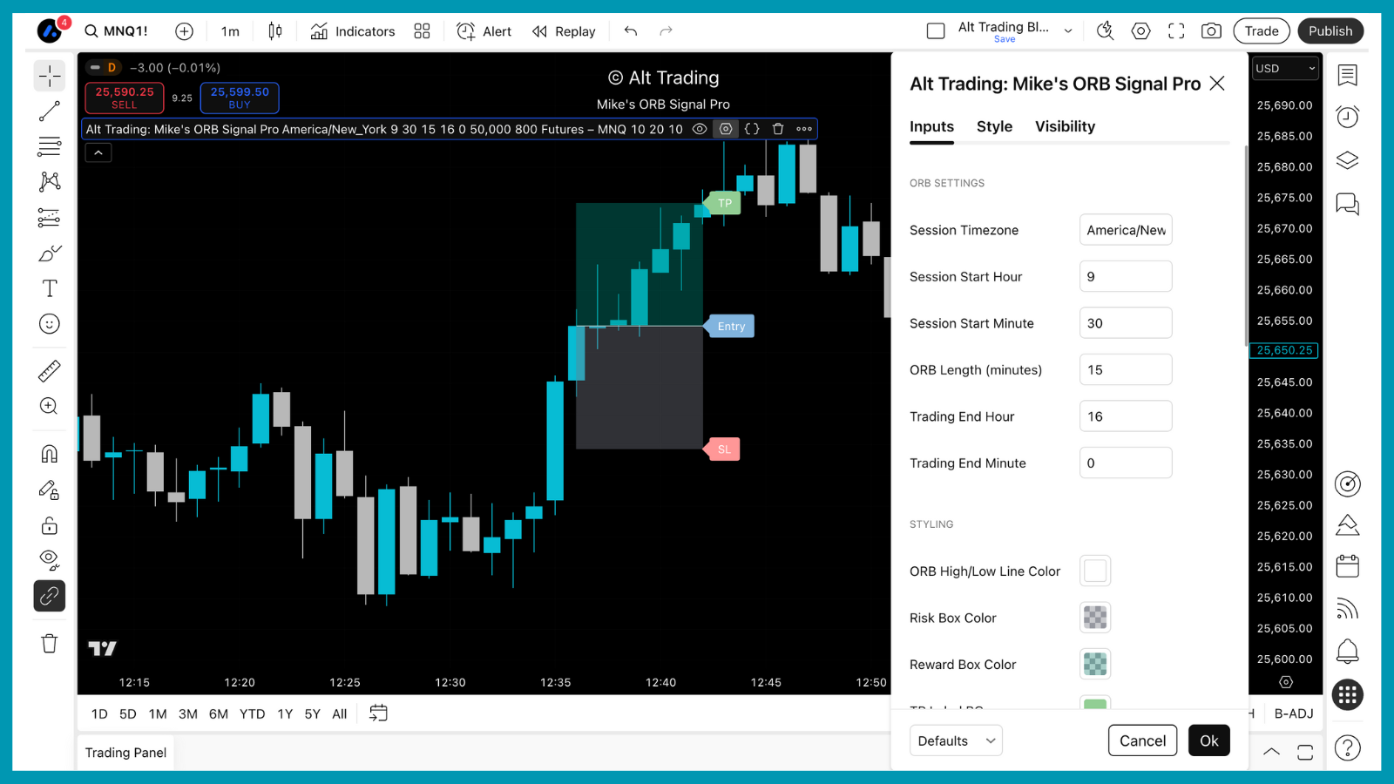Select the Trend Line drawing tool
Viewport: 1394px width, 784px height.
pos(50,112)
